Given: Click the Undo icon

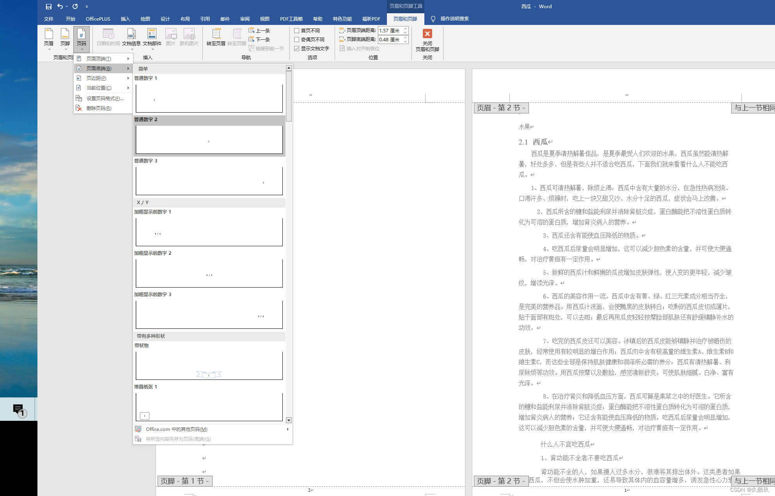Looking at the screenshot, I should point(60,6).
